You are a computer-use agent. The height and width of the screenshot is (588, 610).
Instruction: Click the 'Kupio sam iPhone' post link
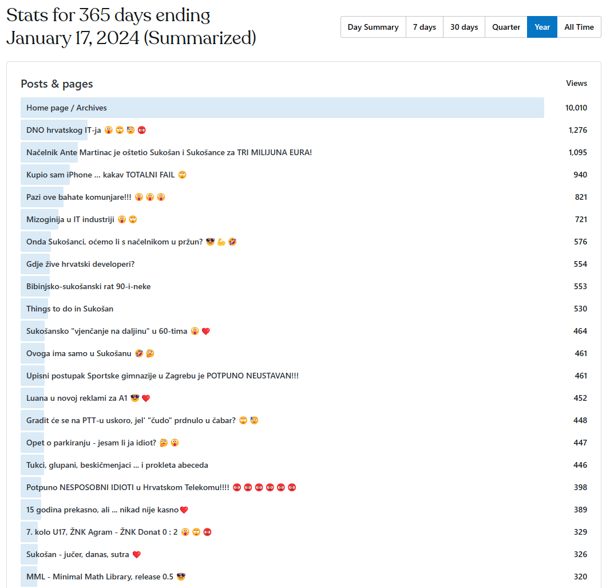point(100,175)
